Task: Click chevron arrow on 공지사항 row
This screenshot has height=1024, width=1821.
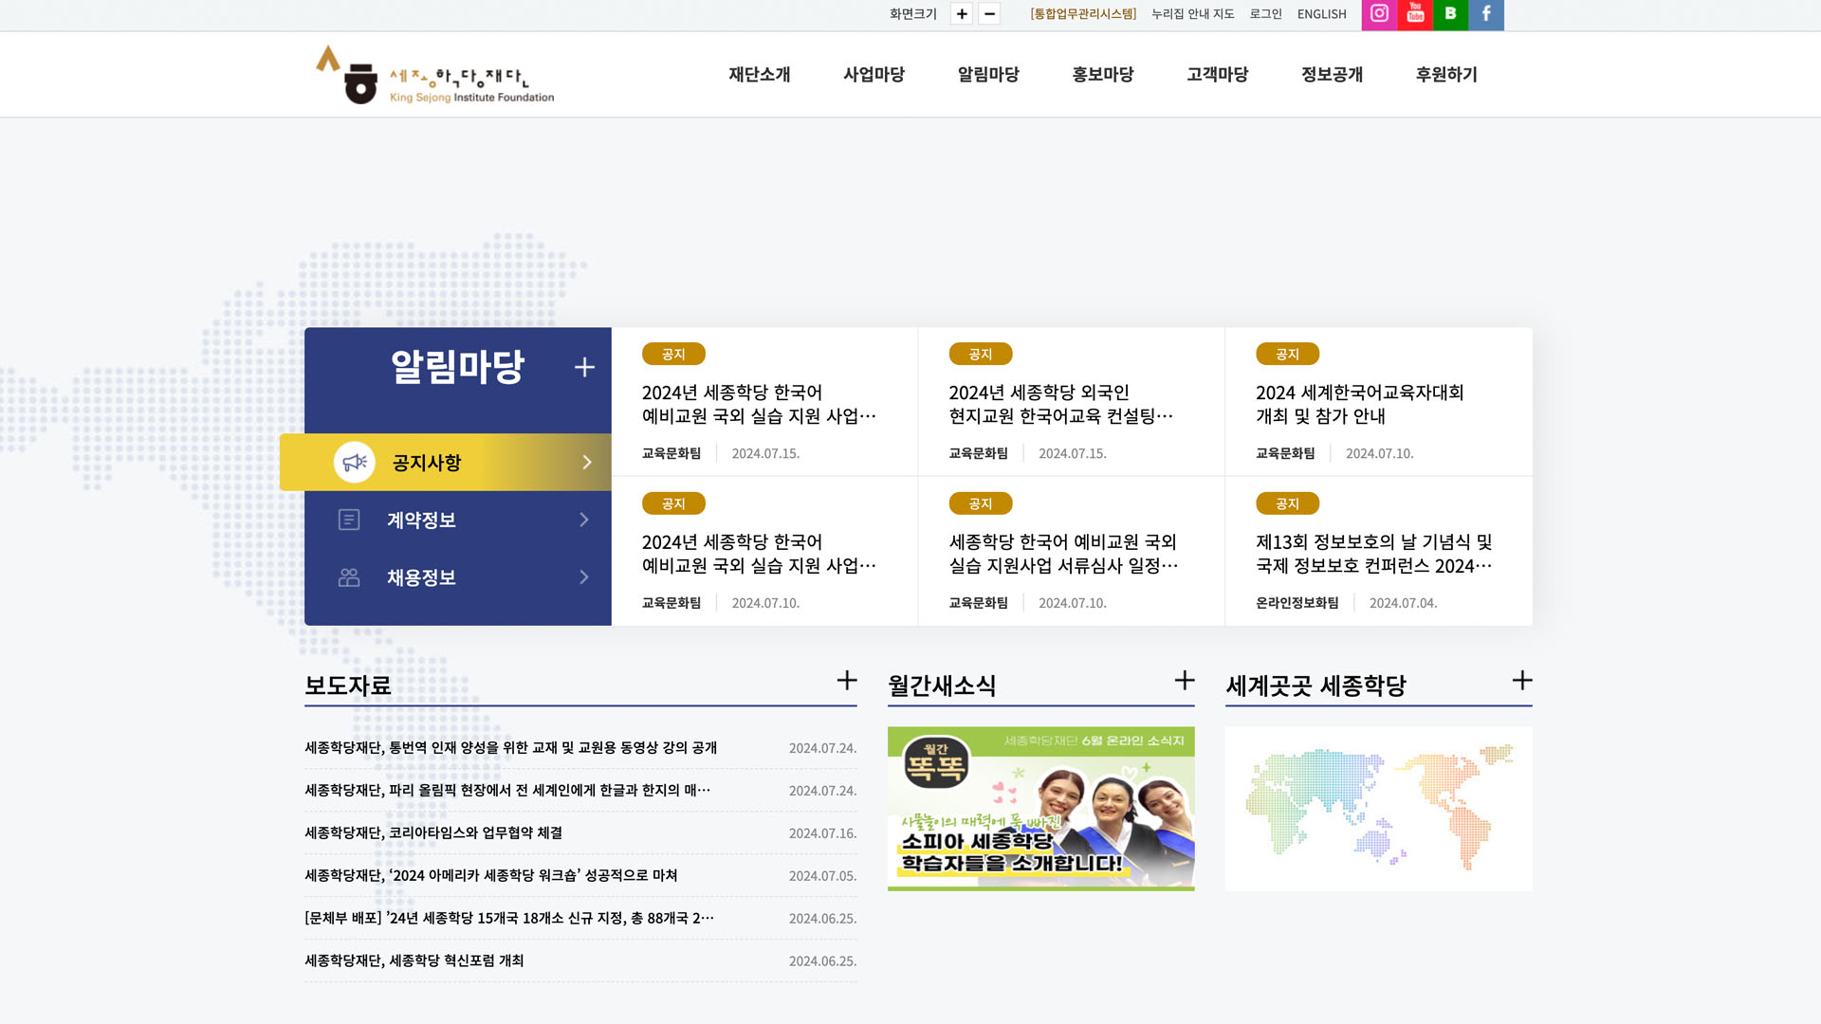Action: (x=586, y=462)
